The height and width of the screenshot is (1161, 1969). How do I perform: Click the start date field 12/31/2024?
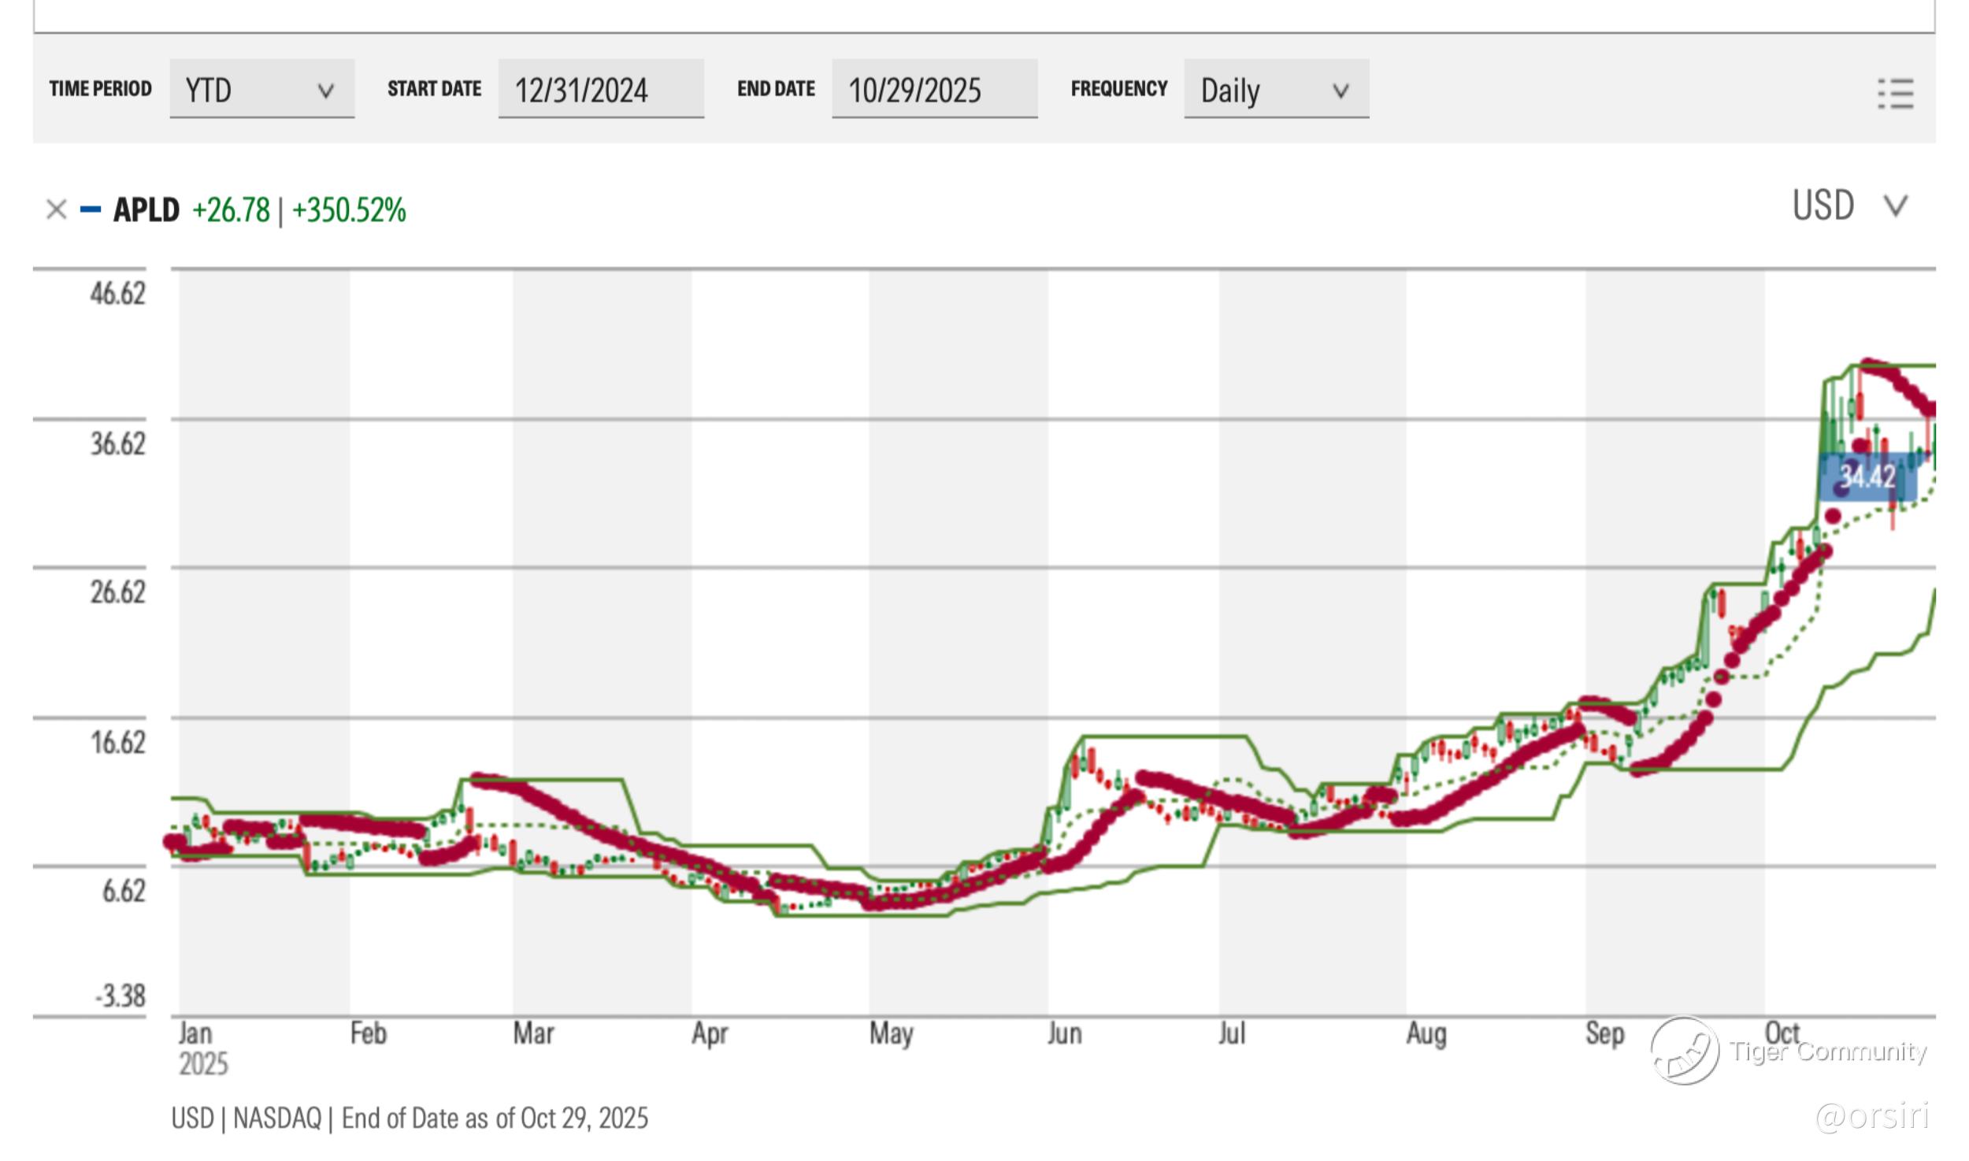tap(600, 89)
